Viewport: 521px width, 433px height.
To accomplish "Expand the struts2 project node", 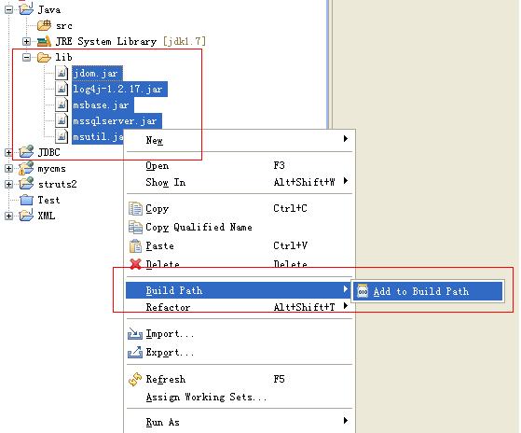I will (8, 184).
